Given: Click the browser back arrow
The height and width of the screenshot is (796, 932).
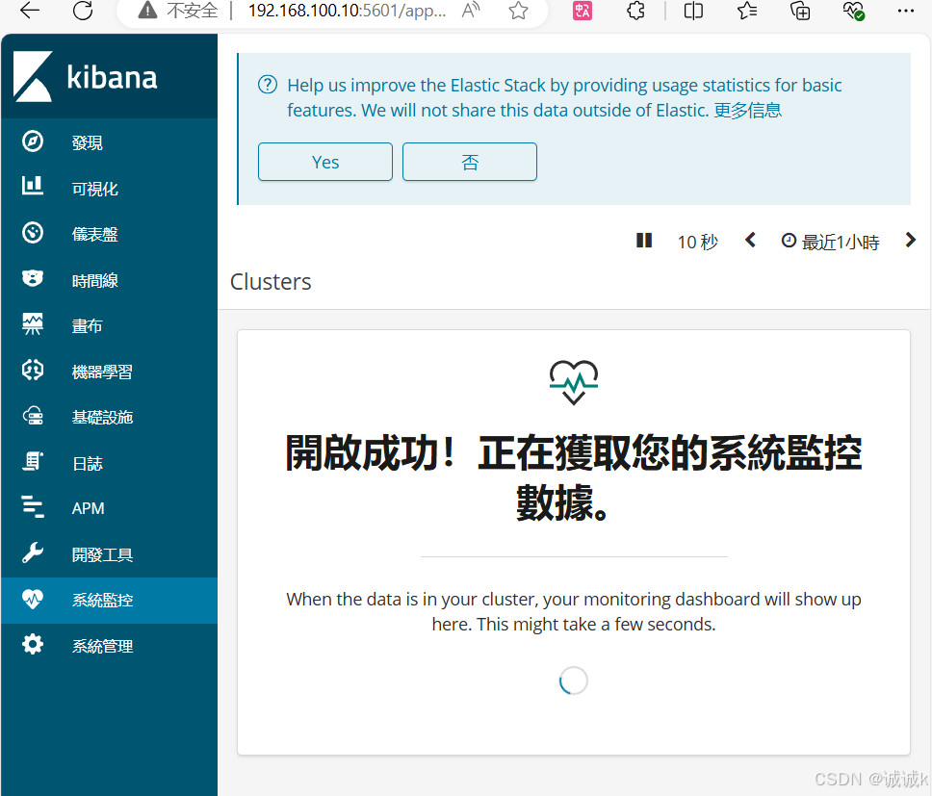Looking at the screenshot, I should (x=30, y=10).
